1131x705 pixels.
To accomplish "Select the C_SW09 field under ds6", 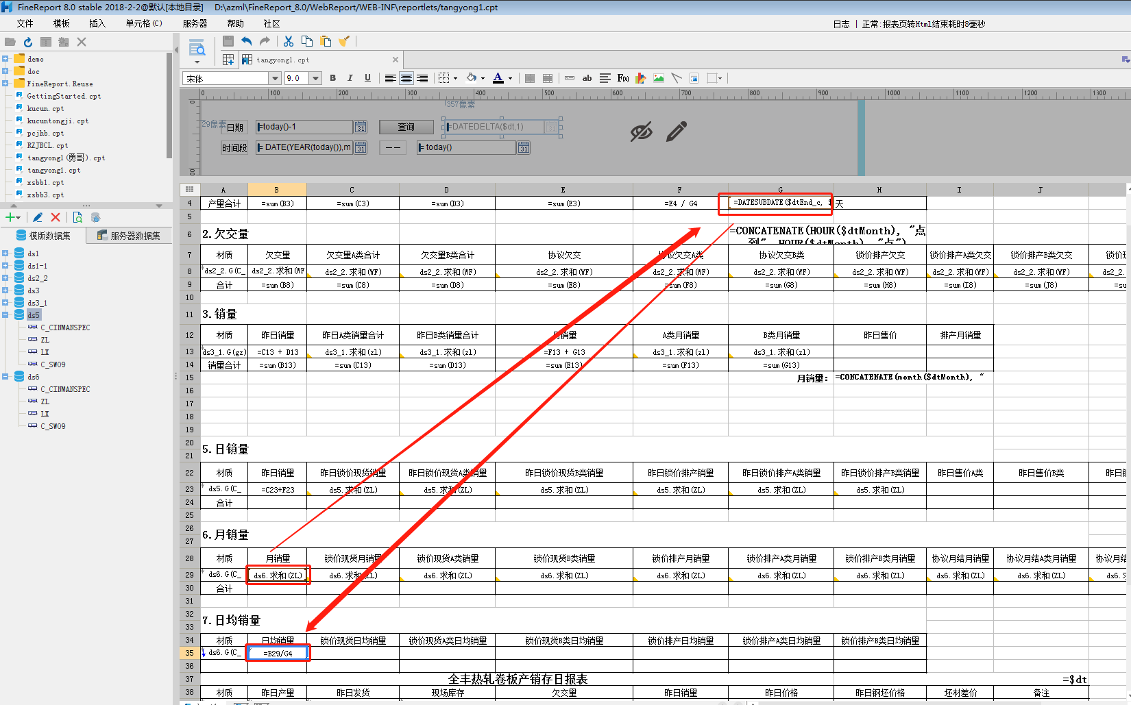I will (x=53, y=426).
